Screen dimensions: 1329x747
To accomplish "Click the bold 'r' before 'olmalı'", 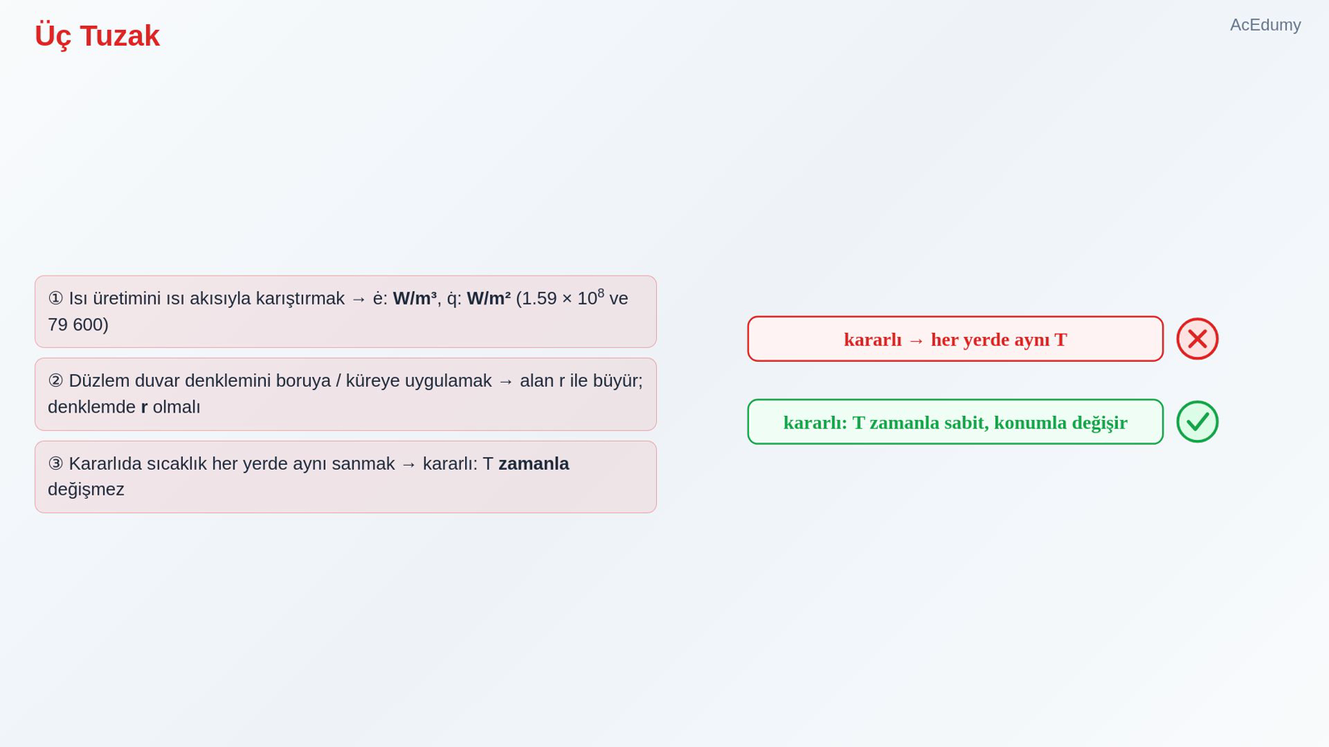I will click(x=145, y=408).
